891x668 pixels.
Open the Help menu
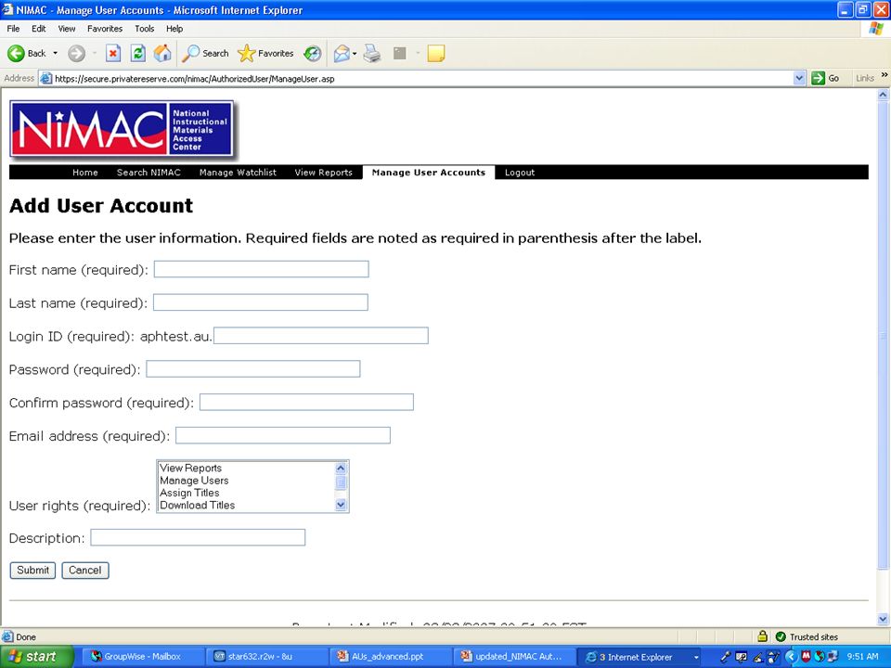174,29
